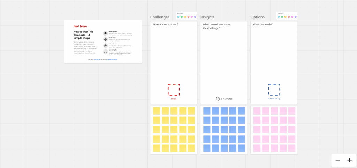
Task: Click the first step icon in the How to Use card
Action: coord(105,33)
